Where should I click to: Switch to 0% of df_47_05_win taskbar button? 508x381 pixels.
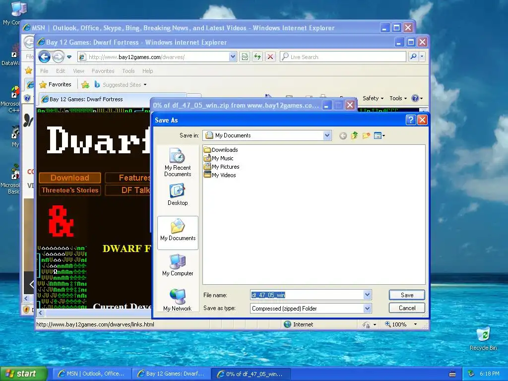(251, 374)
